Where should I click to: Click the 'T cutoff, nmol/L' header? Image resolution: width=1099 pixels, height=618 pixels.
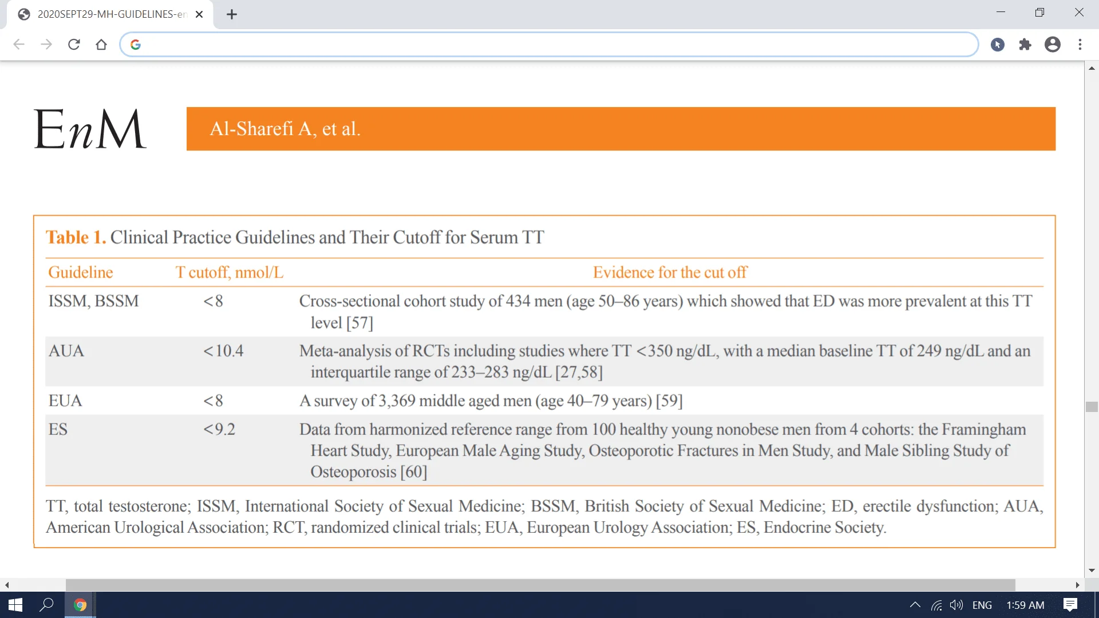pos(229,272)
